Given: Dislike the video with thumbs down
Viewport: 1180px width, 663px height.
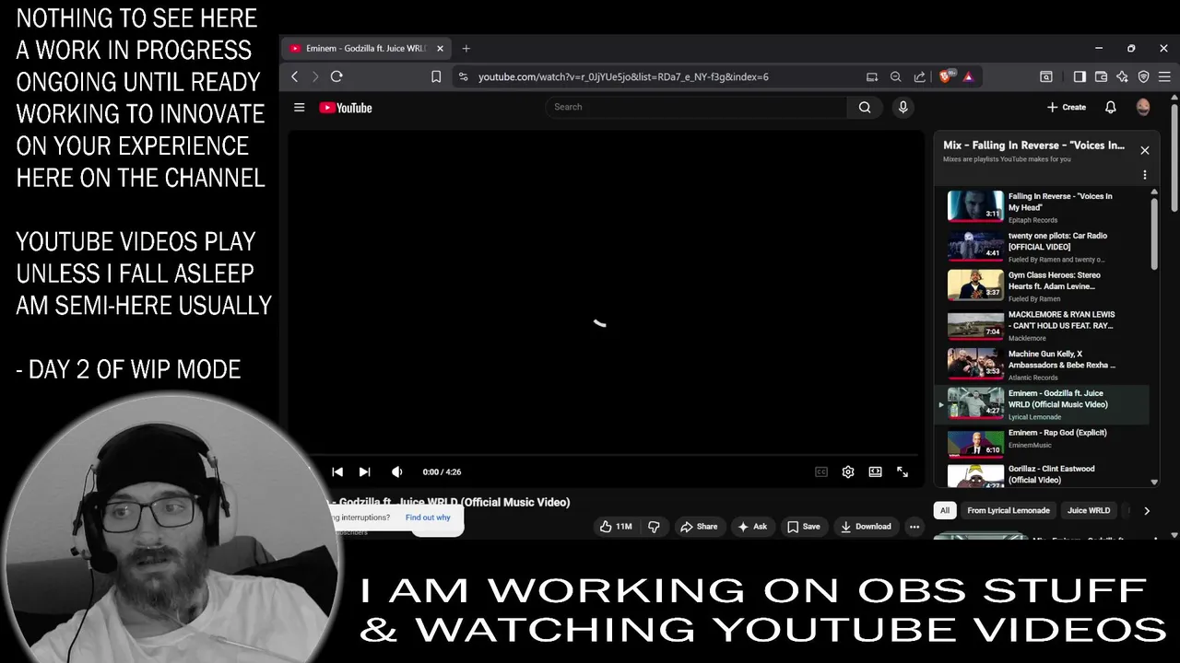Looking at the screenshot, I should pyautogui.click(x=654, y=527).
